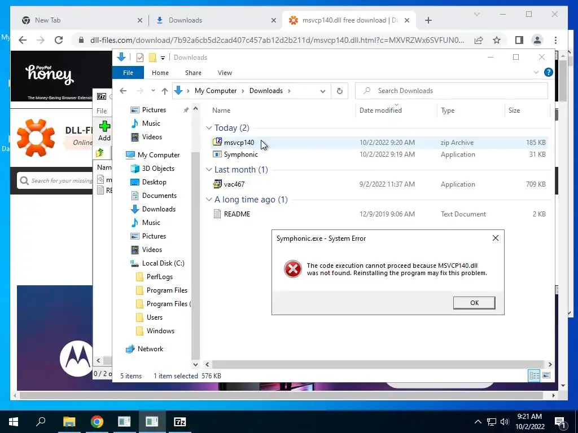Go up one folder level in Explorer
This screenshot has height=433, width=578.
[165, 91]
